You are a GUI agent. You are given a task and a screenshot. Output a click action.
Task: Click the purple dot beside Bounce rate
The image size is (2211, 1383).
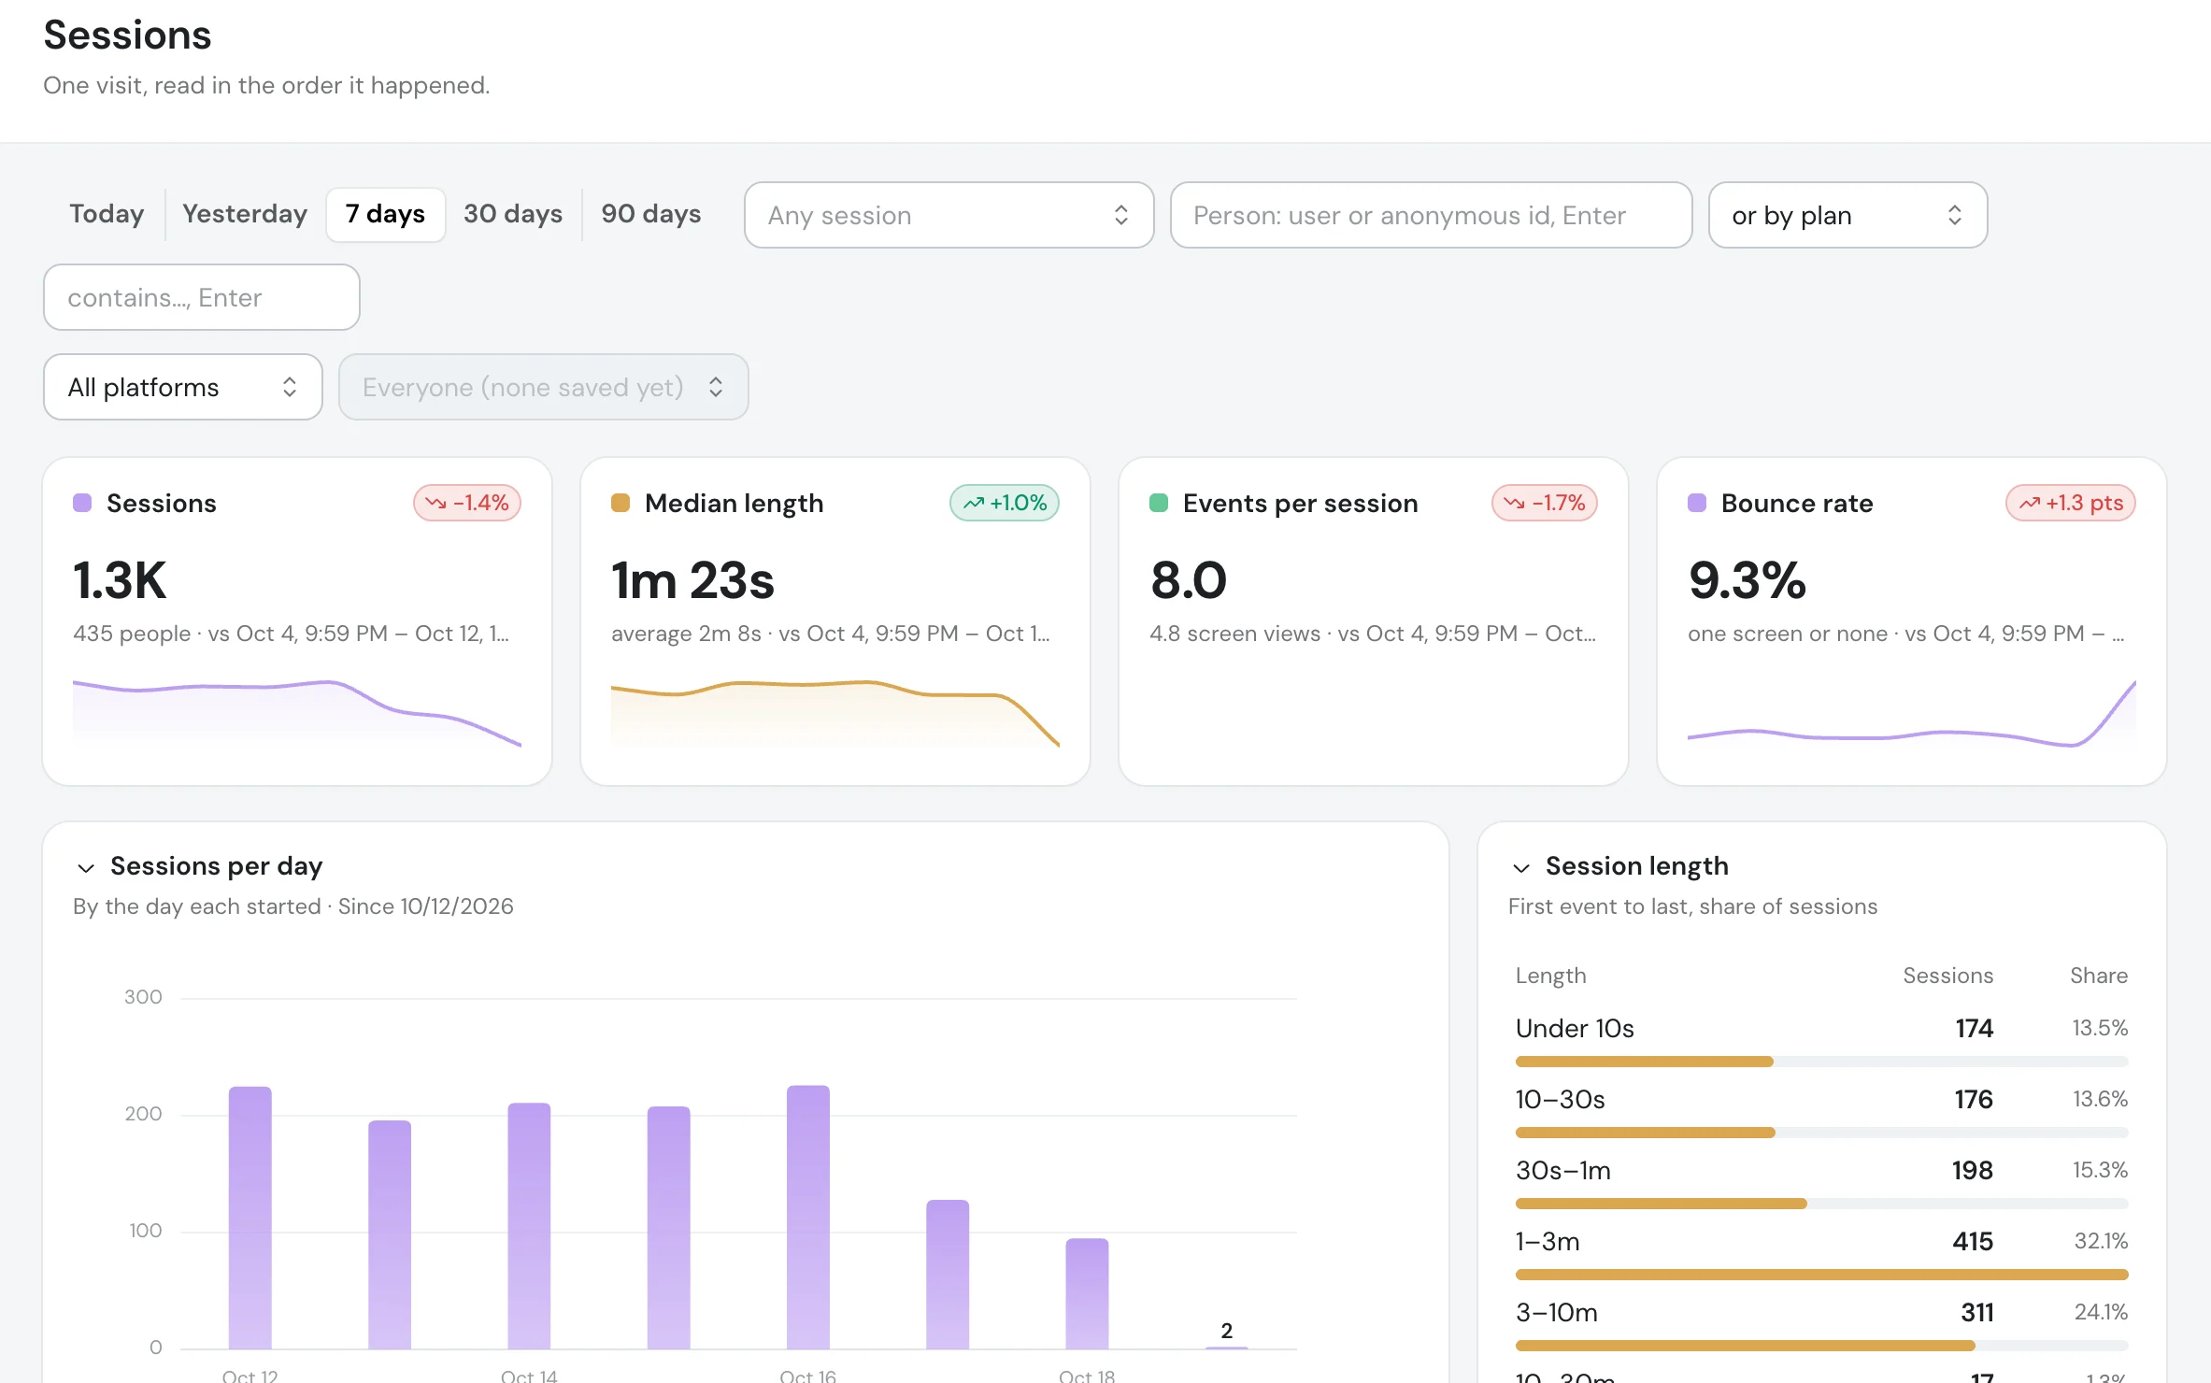[x=1697, y=503]
